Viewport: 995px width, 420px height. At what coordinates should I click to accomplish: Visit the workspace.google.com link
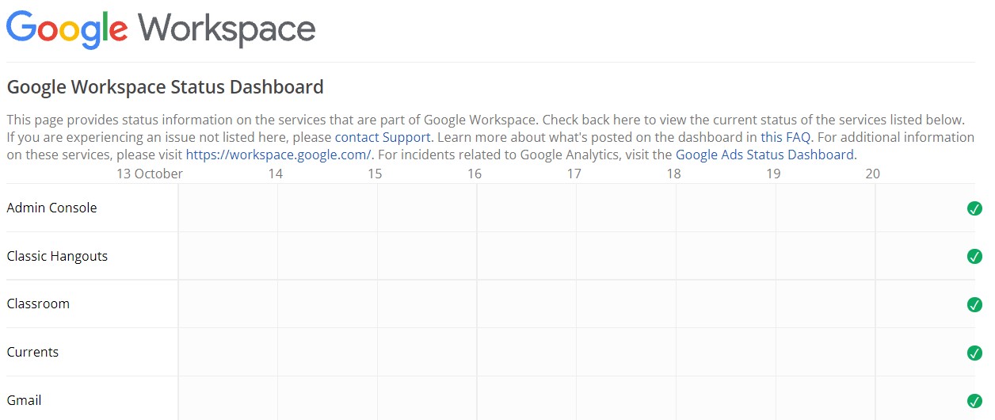click(279, 155)
